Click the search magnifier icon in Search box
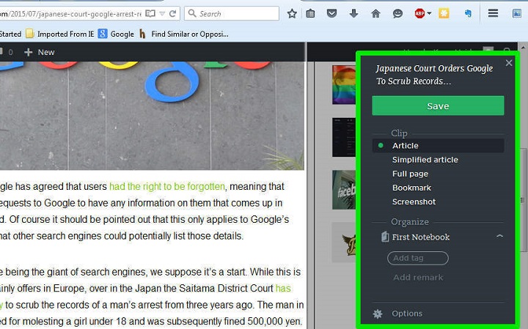 point(192,13)
